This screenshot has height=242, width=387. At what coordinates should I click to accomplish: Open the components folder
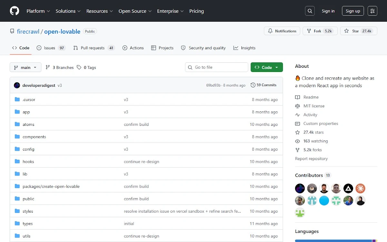coord(34,137)
